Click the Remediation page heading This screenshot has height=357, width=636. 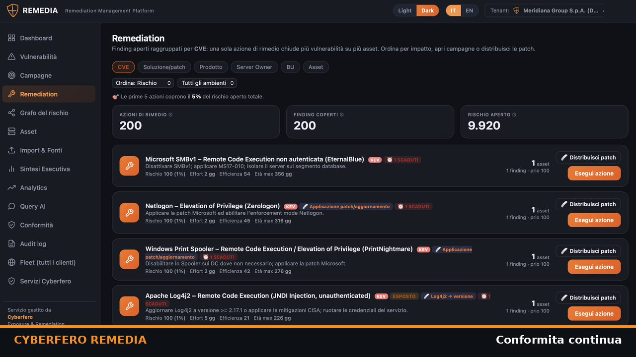(x=138, y=38)
